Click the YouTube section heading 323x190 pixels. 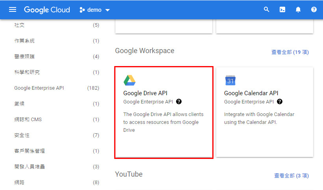tap(129, 174)
